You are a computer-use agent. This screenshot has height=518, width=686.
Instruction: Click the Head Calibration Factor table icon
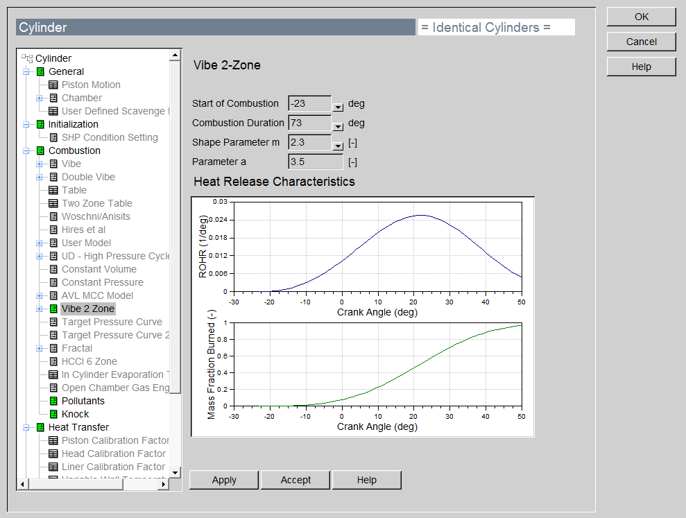[x=53, y=454]
